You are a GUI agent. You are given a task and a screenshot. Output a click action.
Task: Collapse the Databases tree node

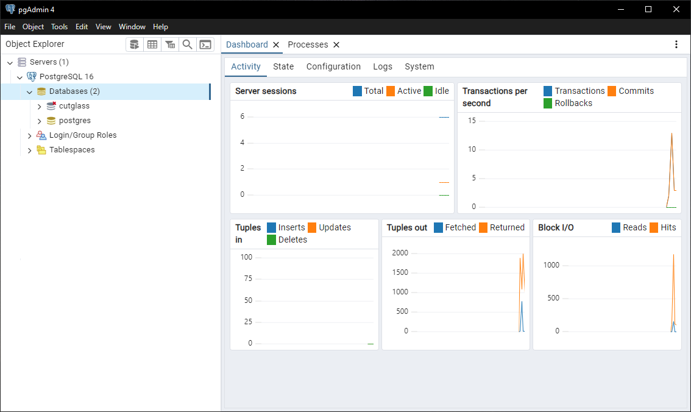(29, 91)
